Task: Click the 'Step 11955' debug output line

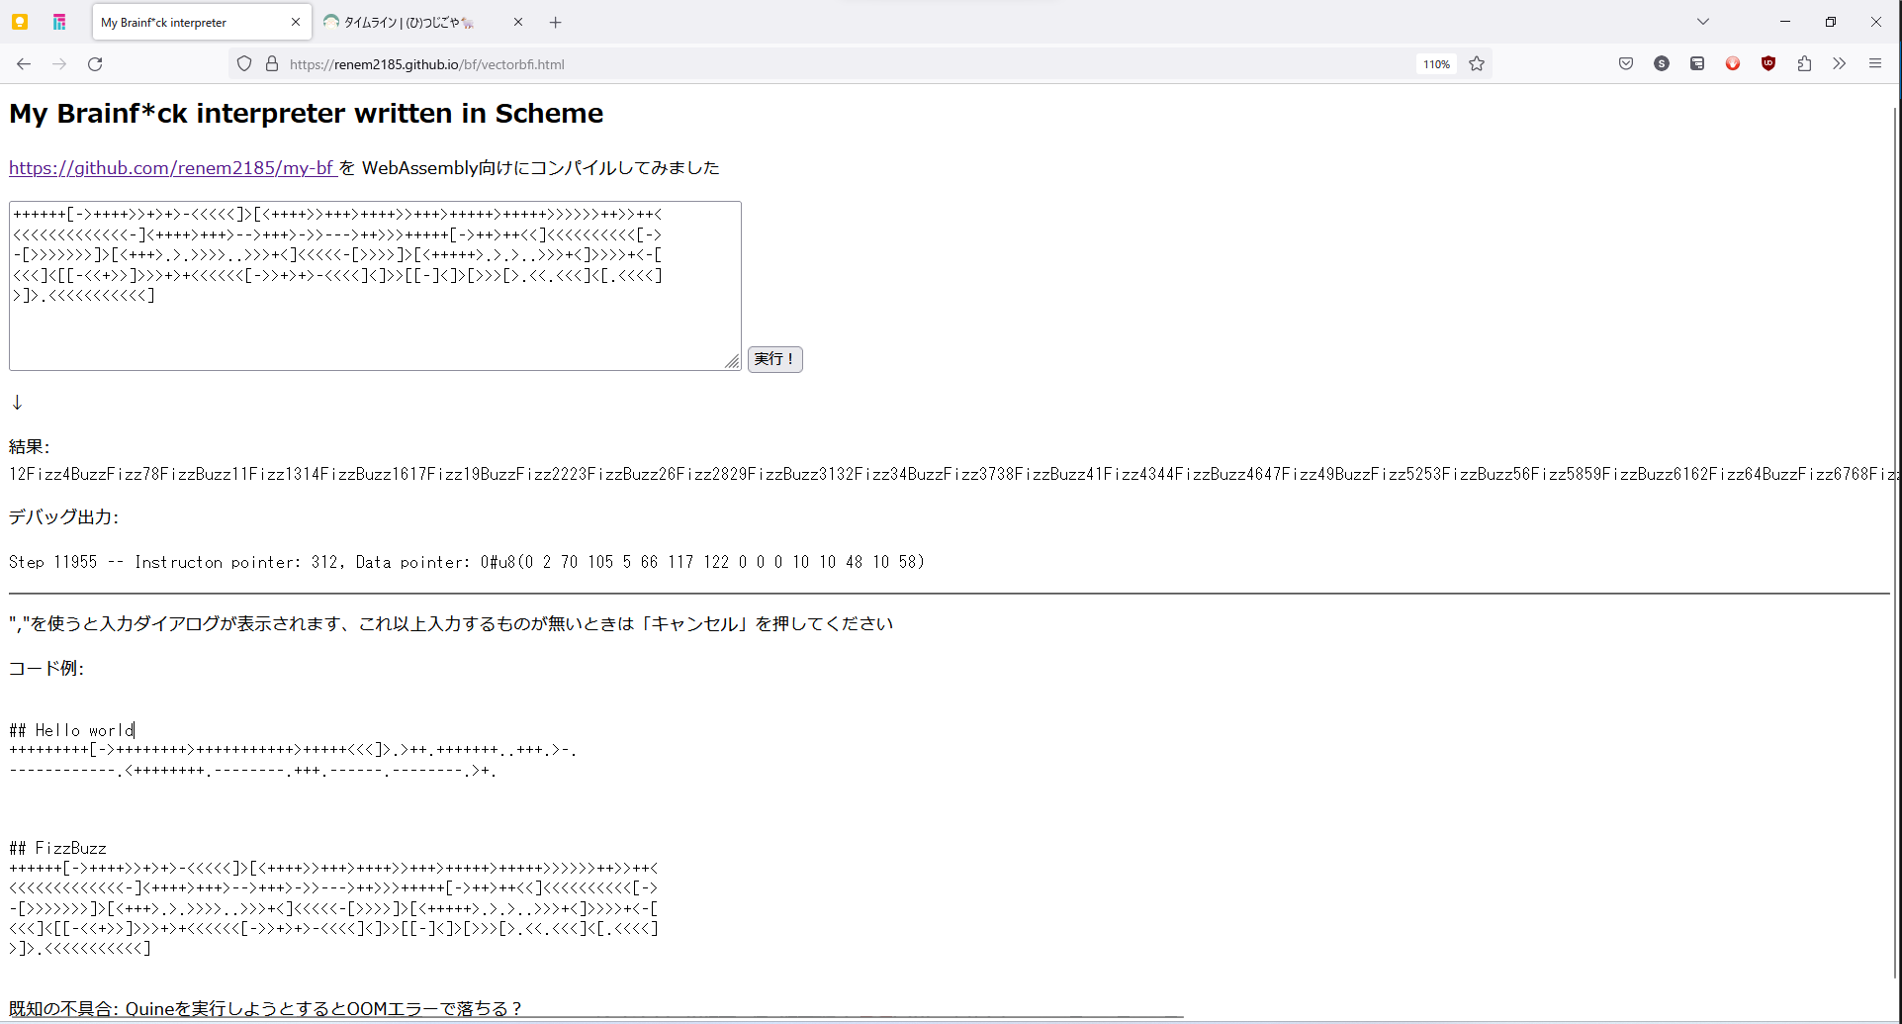Action: coord(467,562)
